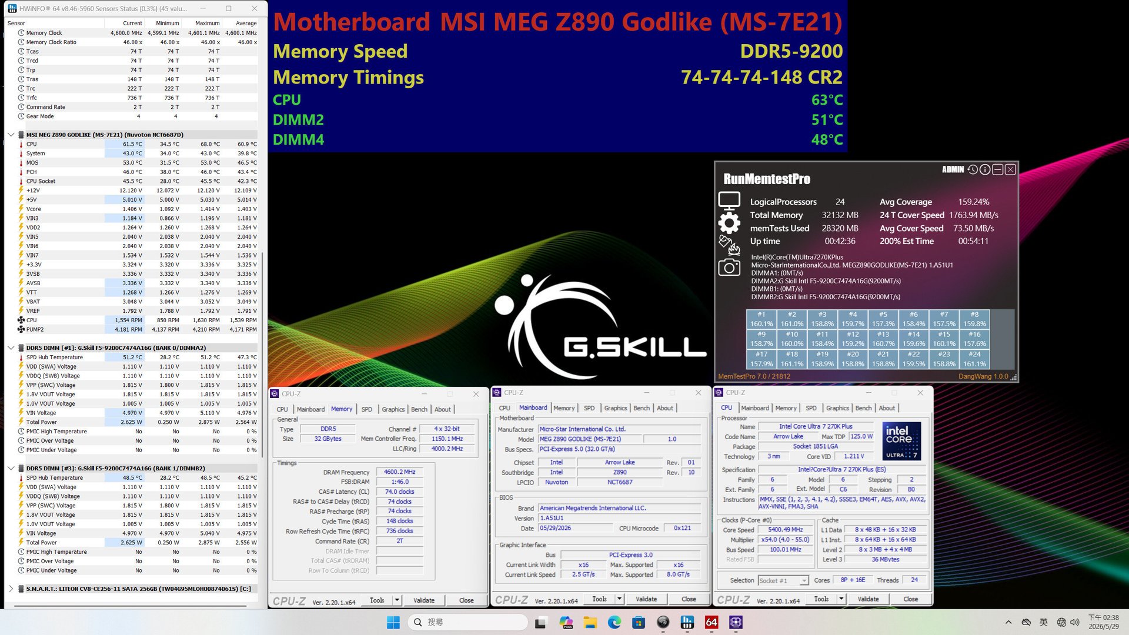Click the Windows Start button
This screenshot has width=1129, height=635.
coord(393,622)
